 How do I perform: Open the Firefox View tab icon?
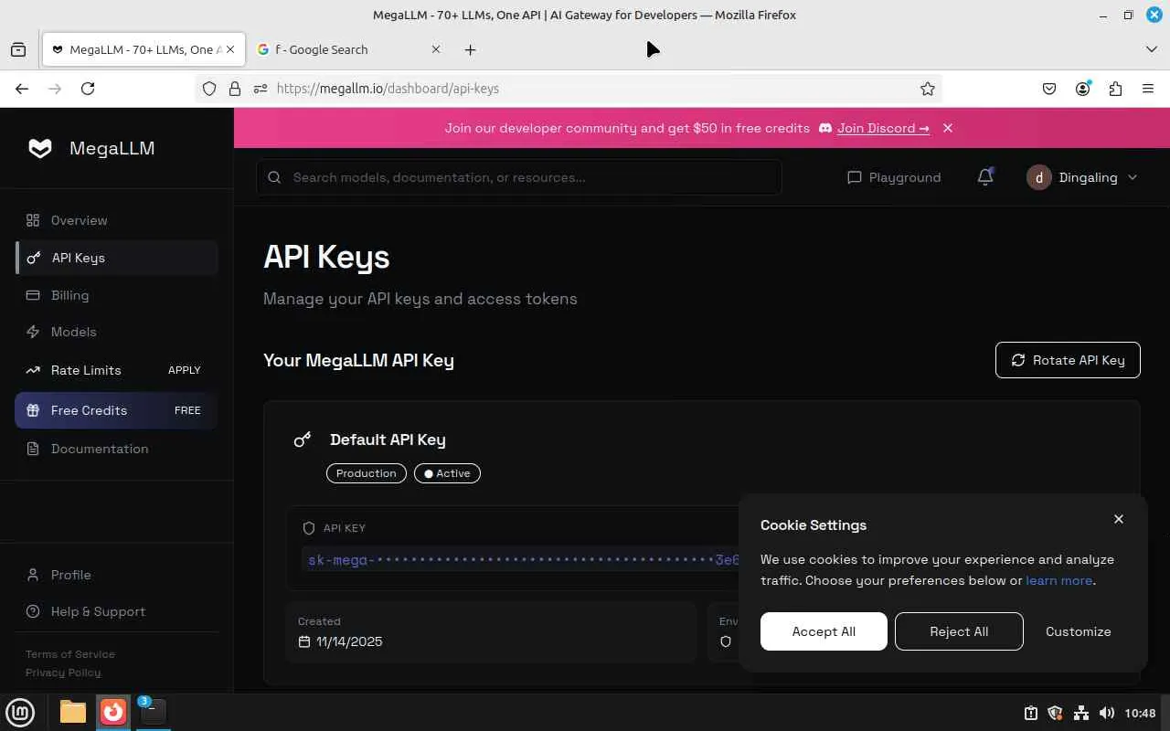pyautogui.click(x=18, y=49)
